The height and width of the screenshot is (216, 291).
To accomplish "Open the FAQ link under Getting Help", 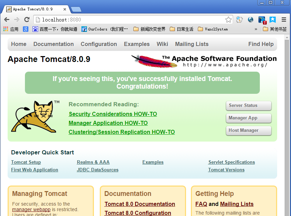I will [x=201, y=204].
